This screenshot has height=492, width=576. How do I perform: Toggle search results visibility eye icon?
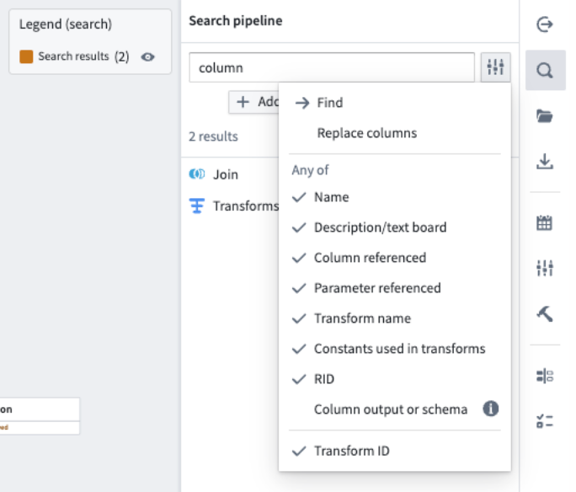point(147,57)
